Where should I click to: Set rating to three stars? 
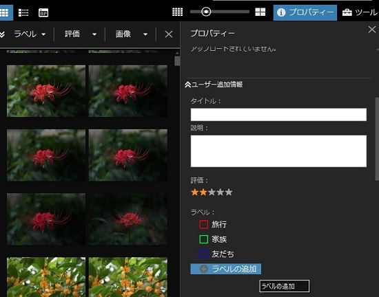point(212,192)
